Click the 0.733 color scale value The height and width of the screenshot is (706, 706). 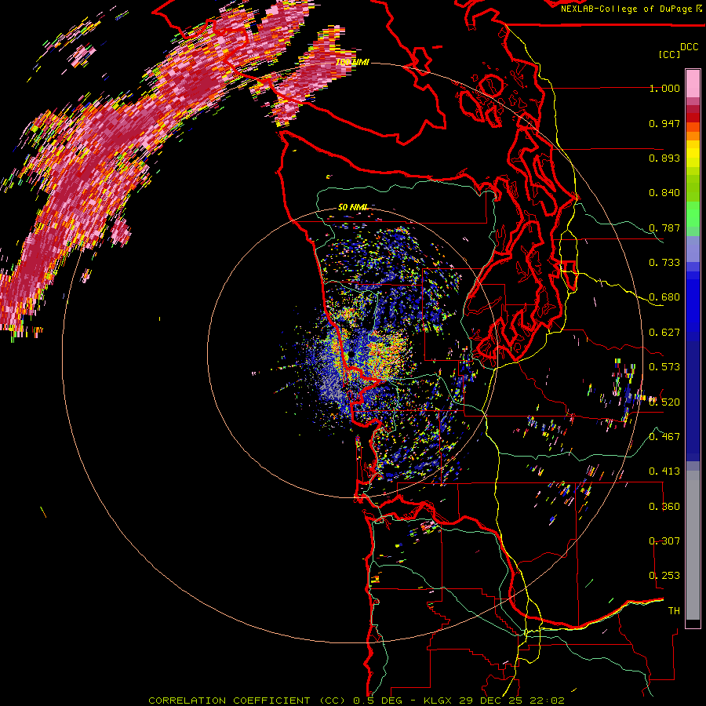[x=664, y=263]
